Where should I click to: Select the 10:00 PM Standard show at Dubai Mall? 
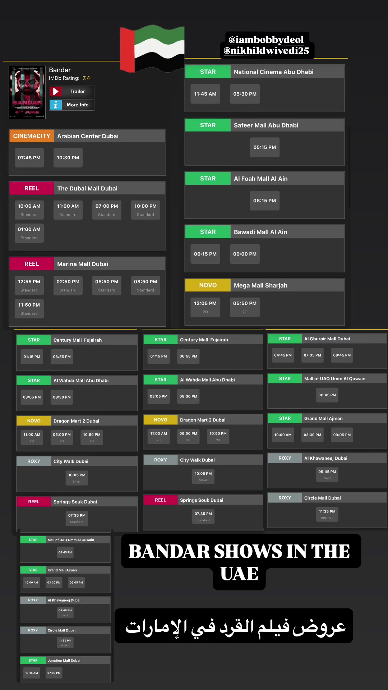145,210
